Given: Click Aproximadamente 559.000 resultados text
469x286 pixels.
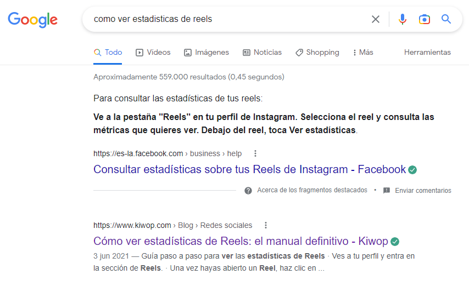Looking at the screenshot, I should click(189, 77).
